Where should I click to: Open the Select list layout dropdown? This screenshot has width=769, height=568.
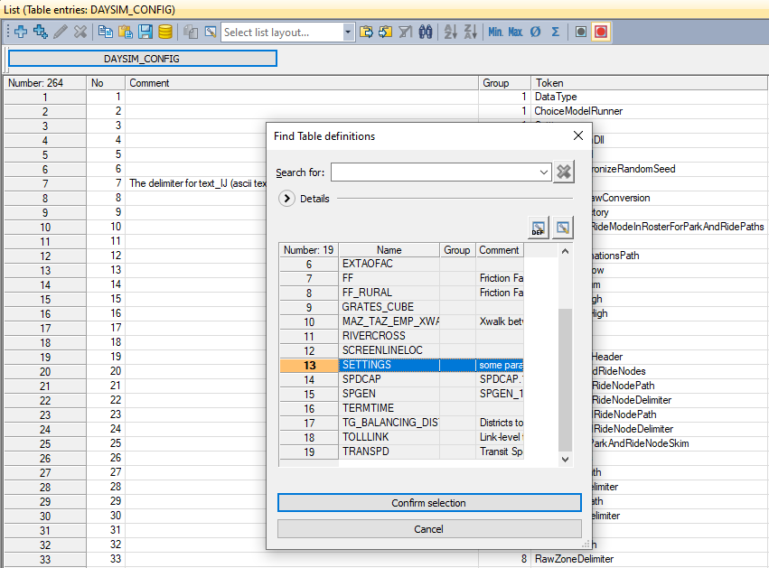click(x=348, y=32)
